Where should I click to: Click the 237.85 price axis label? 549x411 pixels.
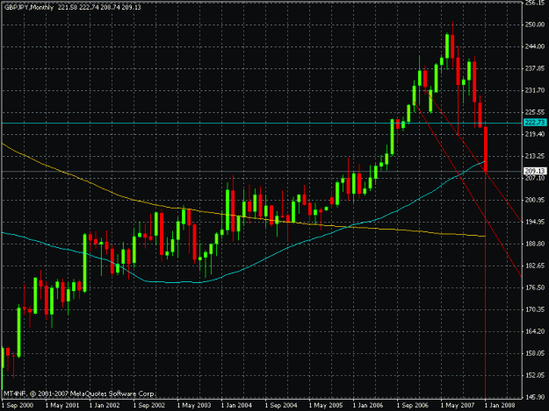pyautogui.click(x=535, y=68)
